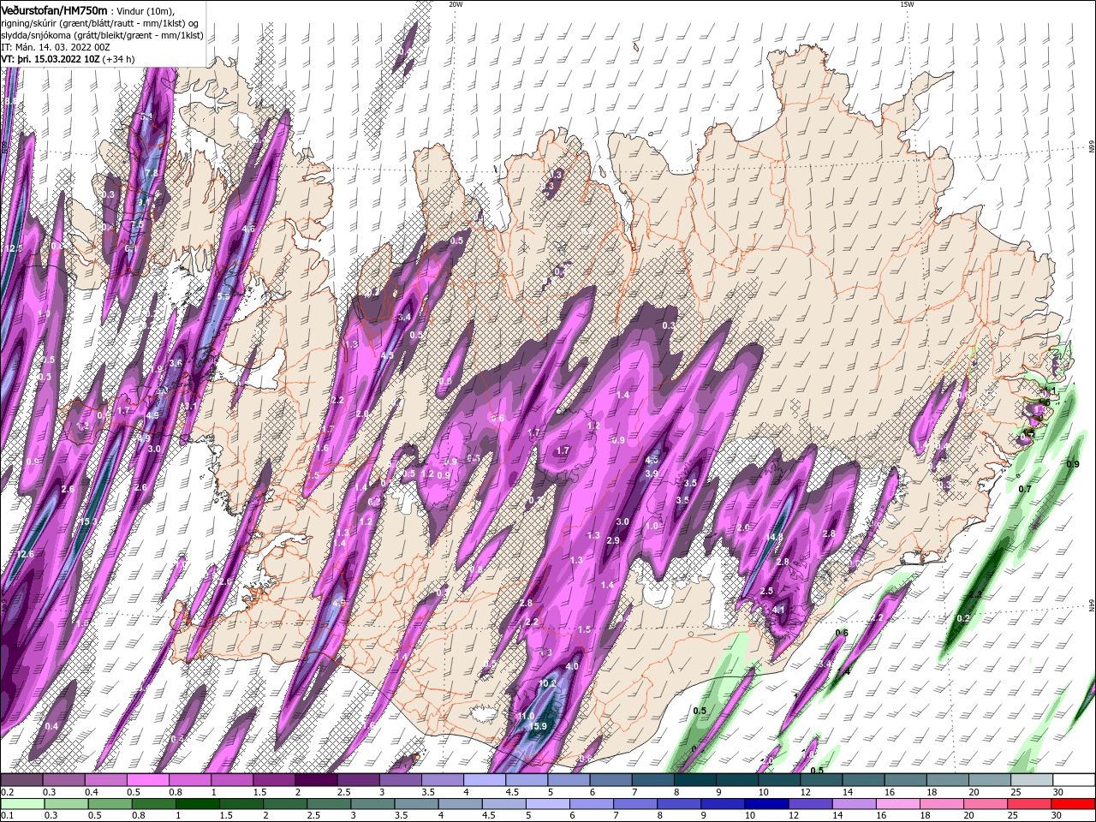Click the 11.0 precipitation value on the map
This screenshot has height=822, width=1096.
tap(526, 716)
